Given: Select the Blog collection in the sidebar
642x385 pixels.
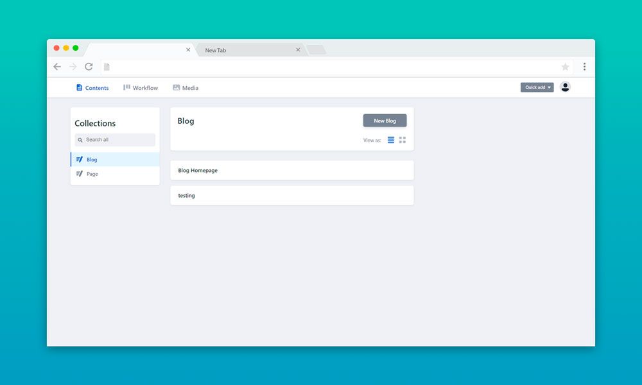Looking at the screenshot, I should (115, 160).
